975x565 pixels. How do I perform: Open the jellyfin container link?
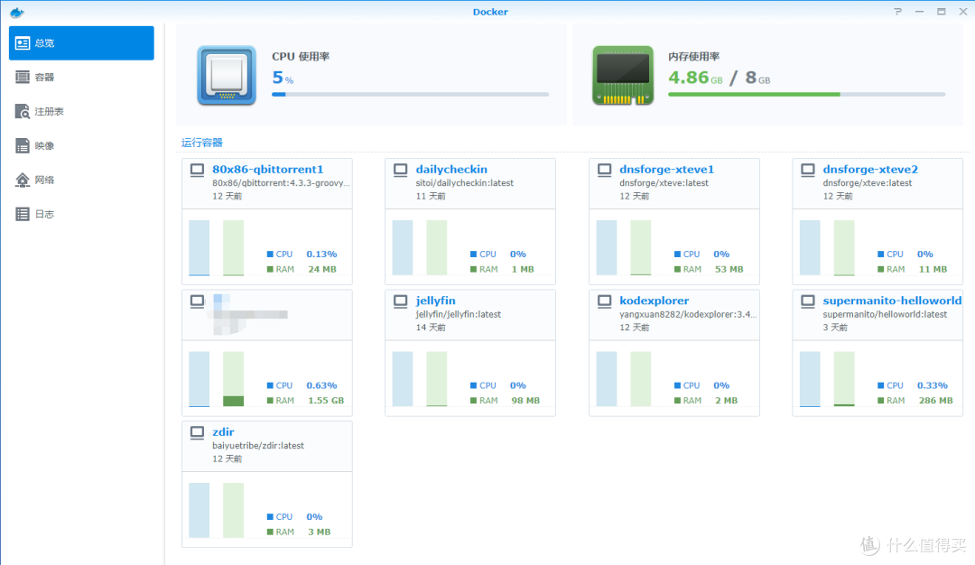(x=435, y=301)
